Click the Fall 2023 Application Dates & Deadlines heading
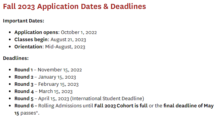The height and width of the screenshot is (116, 221). pos(74,7)
